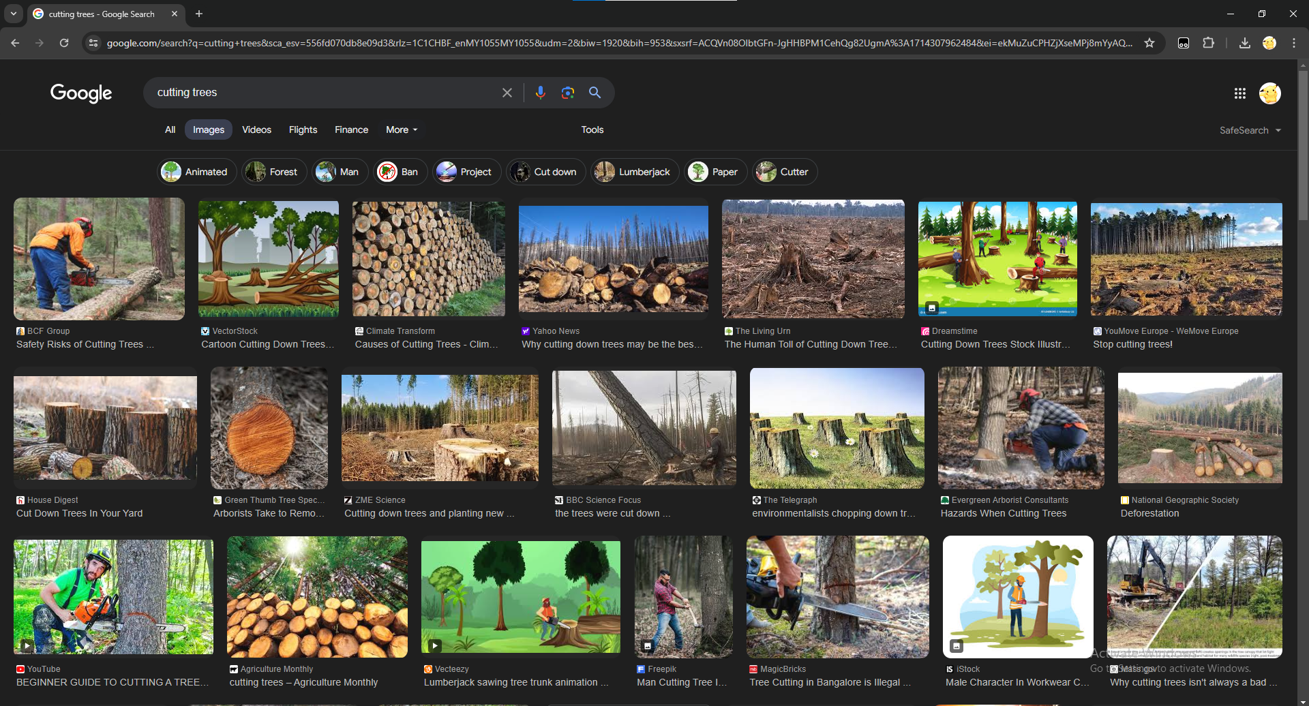Image resolution: width=1309 pixels, height=706 pixels.
Task: Reload the current page
Action: pos(64,43)
